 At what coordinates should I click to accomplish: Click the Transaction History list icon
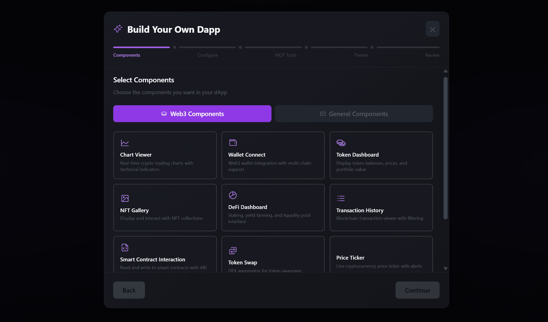(x=341, y=198)
